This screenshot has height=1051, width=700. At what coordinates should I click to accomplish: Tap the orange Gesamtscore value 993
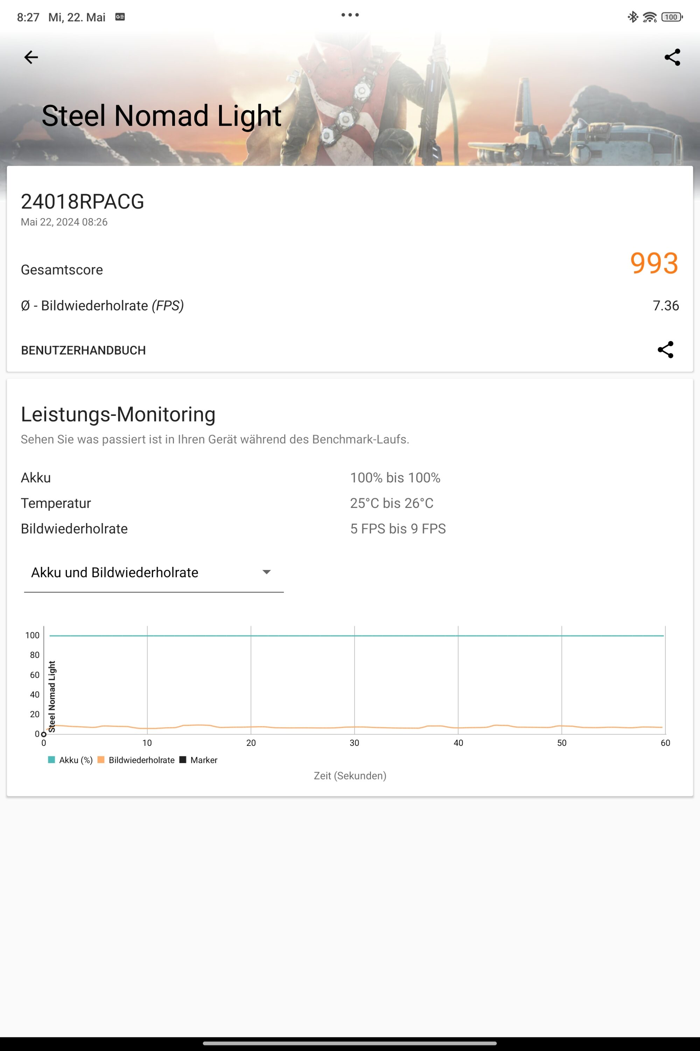click(x=654, y=263)
